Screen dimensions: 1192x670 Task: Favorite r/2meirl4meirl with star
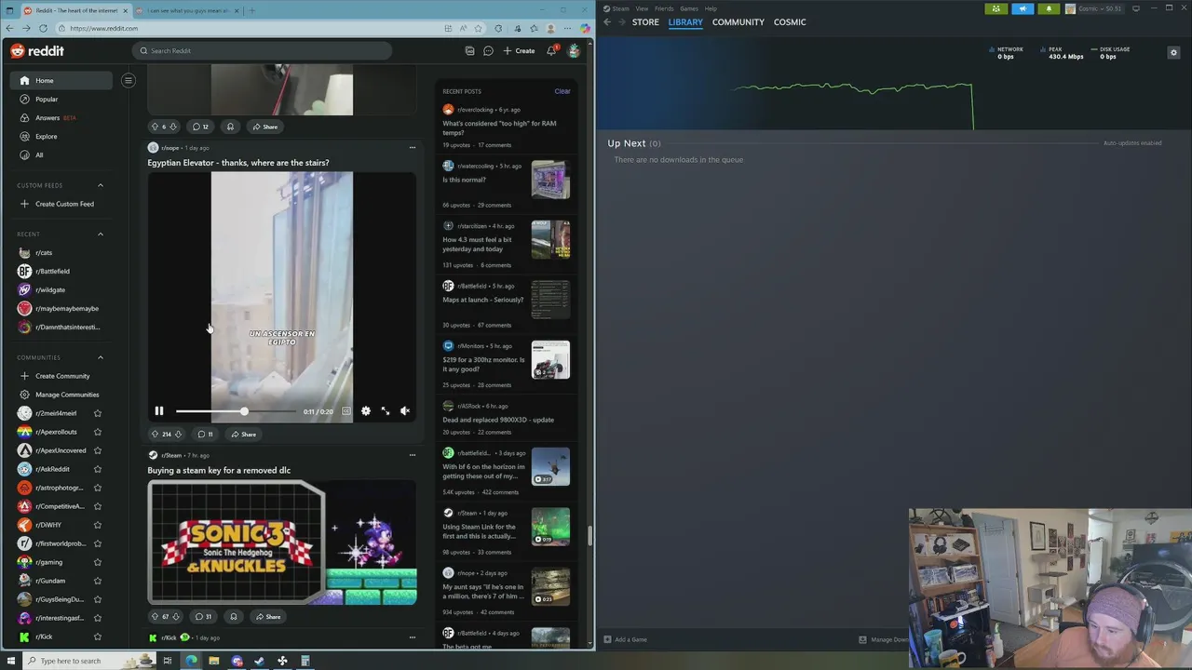pyautogui.click(x=98, y=413)
